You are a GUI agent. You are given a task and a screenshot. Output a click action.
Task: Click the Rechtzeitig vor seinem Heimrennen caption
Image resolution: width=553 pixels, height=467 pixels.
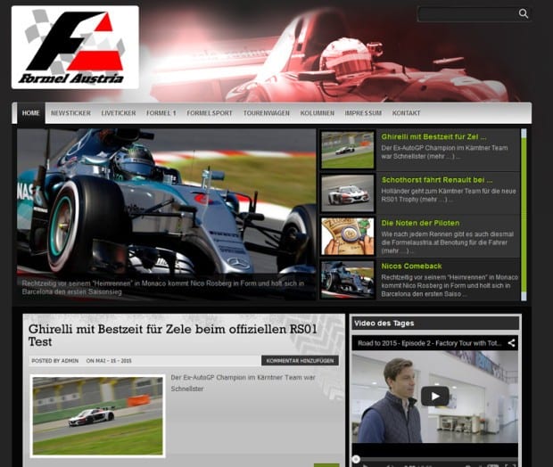163,288
